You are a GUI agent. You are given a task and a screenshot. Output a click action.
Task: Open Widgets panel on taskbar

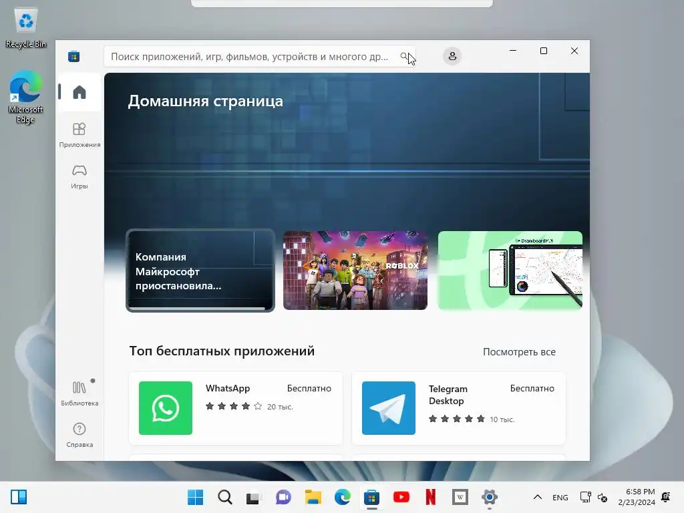tap(18, 497)
